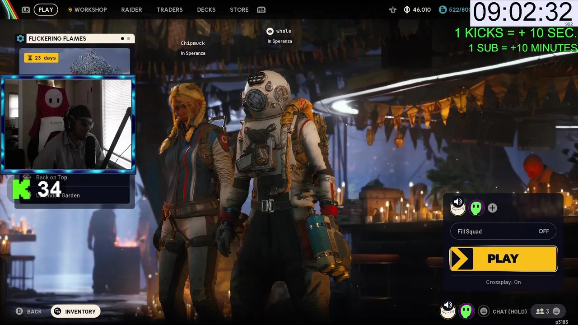Select the second page dot on event card
Viewport: 578px width, 325px height.
coord(128,38)
